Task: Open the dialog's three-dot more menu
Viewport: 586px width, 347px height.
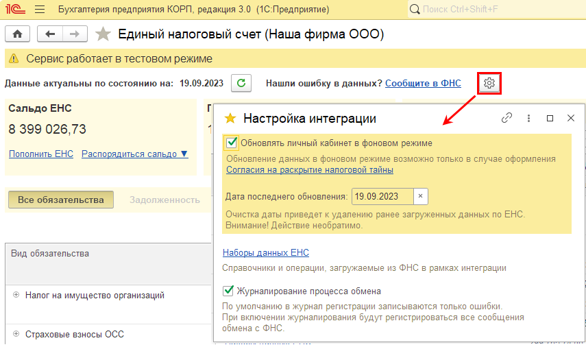Action: pos(528,118)
